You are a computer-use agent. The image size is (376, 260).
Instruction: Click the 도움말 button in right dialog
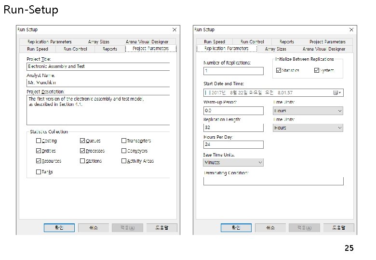coord(338,228)
